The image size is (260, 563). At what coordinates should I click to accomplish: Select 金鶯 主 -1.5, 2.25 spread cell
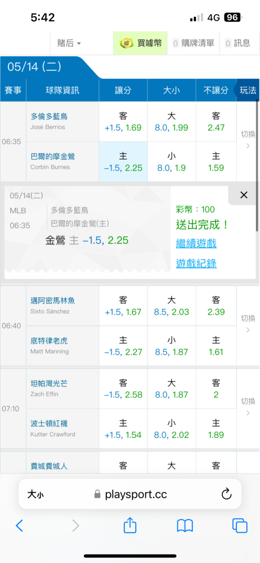point(123,162)
